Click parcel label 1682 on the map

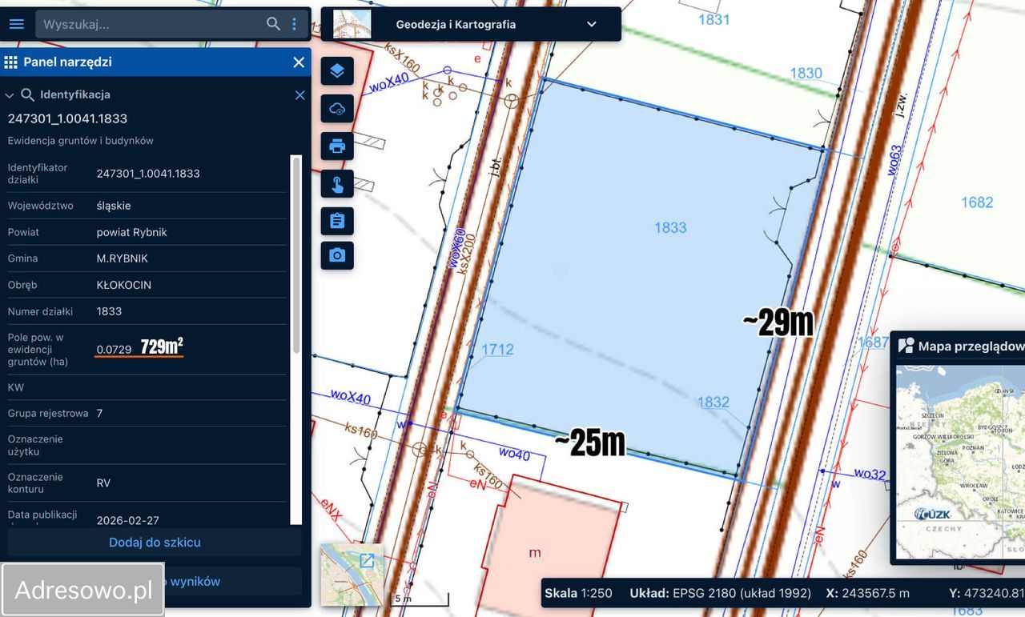977,202
